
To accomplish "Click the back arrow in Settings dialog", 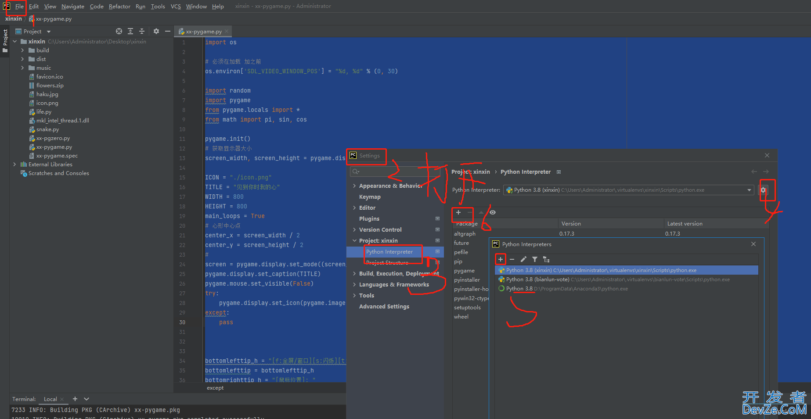I will pyautogui.click(x=754, y=172).
